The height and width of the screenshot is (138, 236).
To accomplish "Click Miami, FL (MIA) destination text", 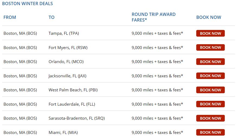I will click(x=63, y=132).
